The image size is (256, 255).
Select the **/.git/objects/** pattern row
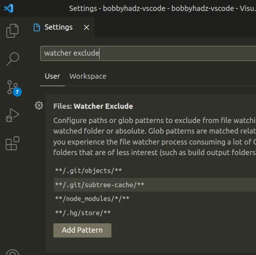(154, 171)
